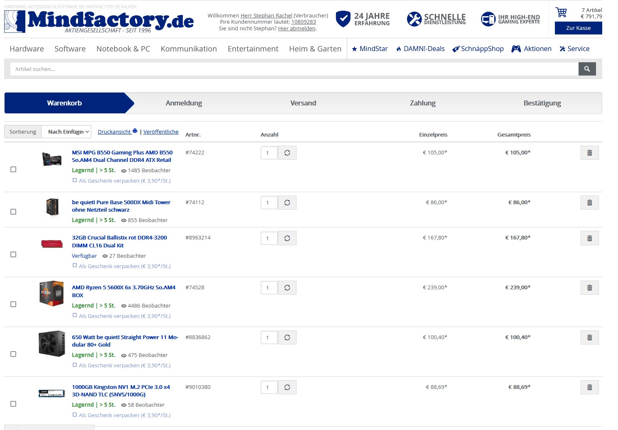Screen dimensions: 618x430
Task: Click quantity field for Kingston NV1 SSD
Action: (269, 387)
